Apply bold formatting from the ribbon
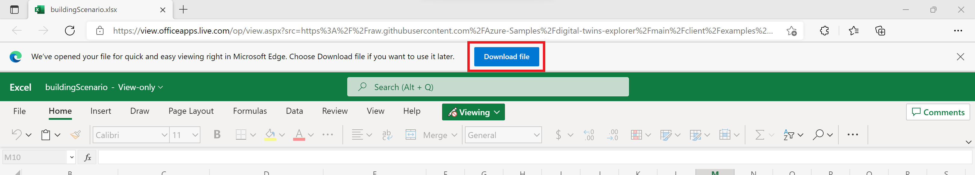 [x=216, y=135]
